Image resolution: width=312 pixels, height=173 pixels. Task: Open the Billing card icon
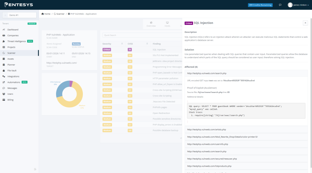tap(4, 100)
